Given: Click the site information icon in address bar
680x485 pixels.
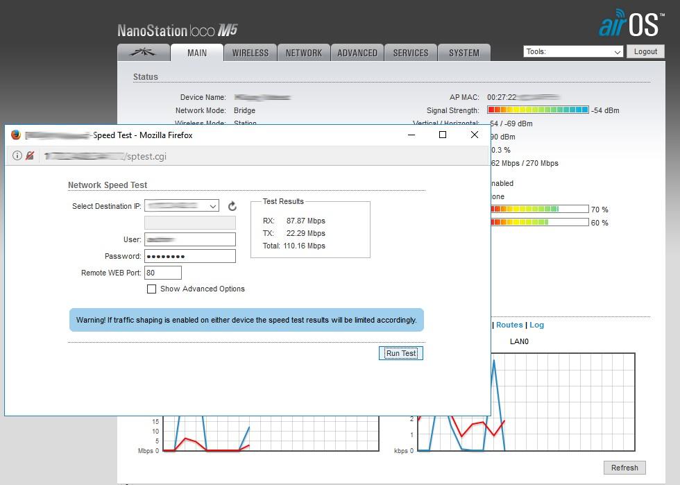Looking at the screenshot, I should [x=17, y=155].
